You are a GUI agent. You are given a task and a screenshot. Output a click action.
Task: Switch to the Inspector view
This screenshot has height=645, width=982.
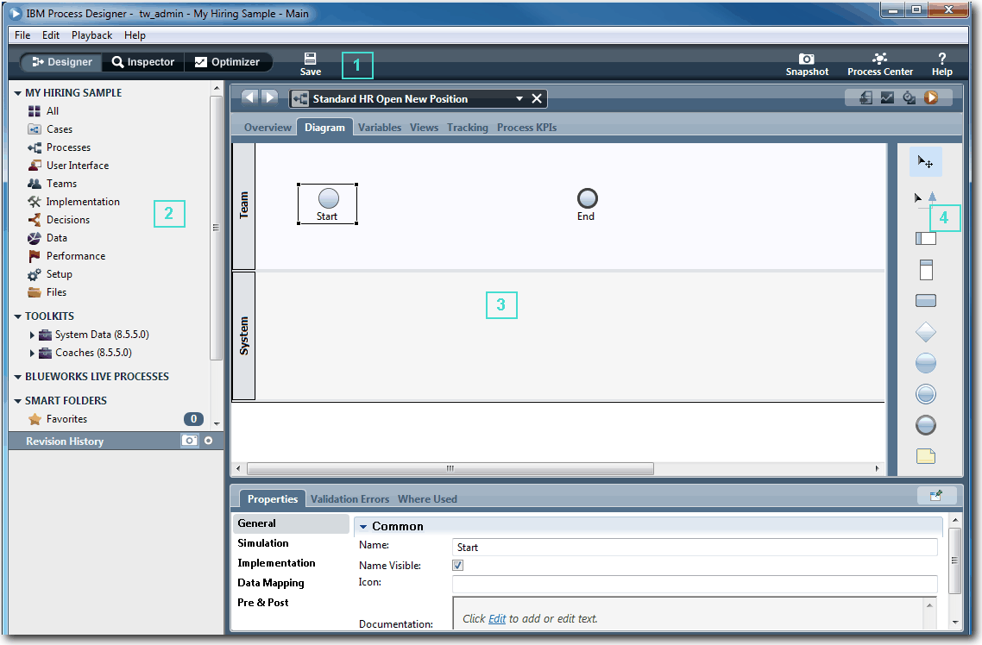[x=143, y=62]
